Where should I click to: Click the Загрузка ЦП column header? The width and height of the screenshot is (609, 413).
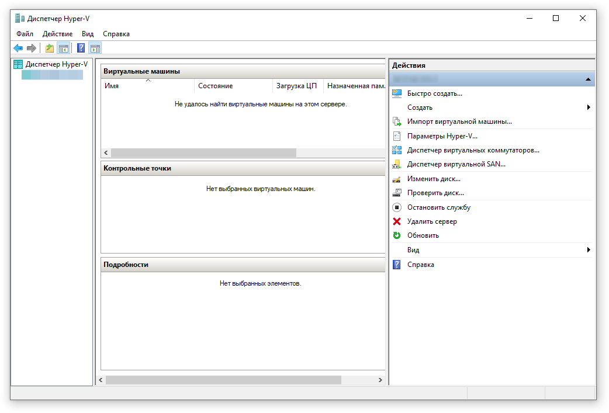click(298, 86)
